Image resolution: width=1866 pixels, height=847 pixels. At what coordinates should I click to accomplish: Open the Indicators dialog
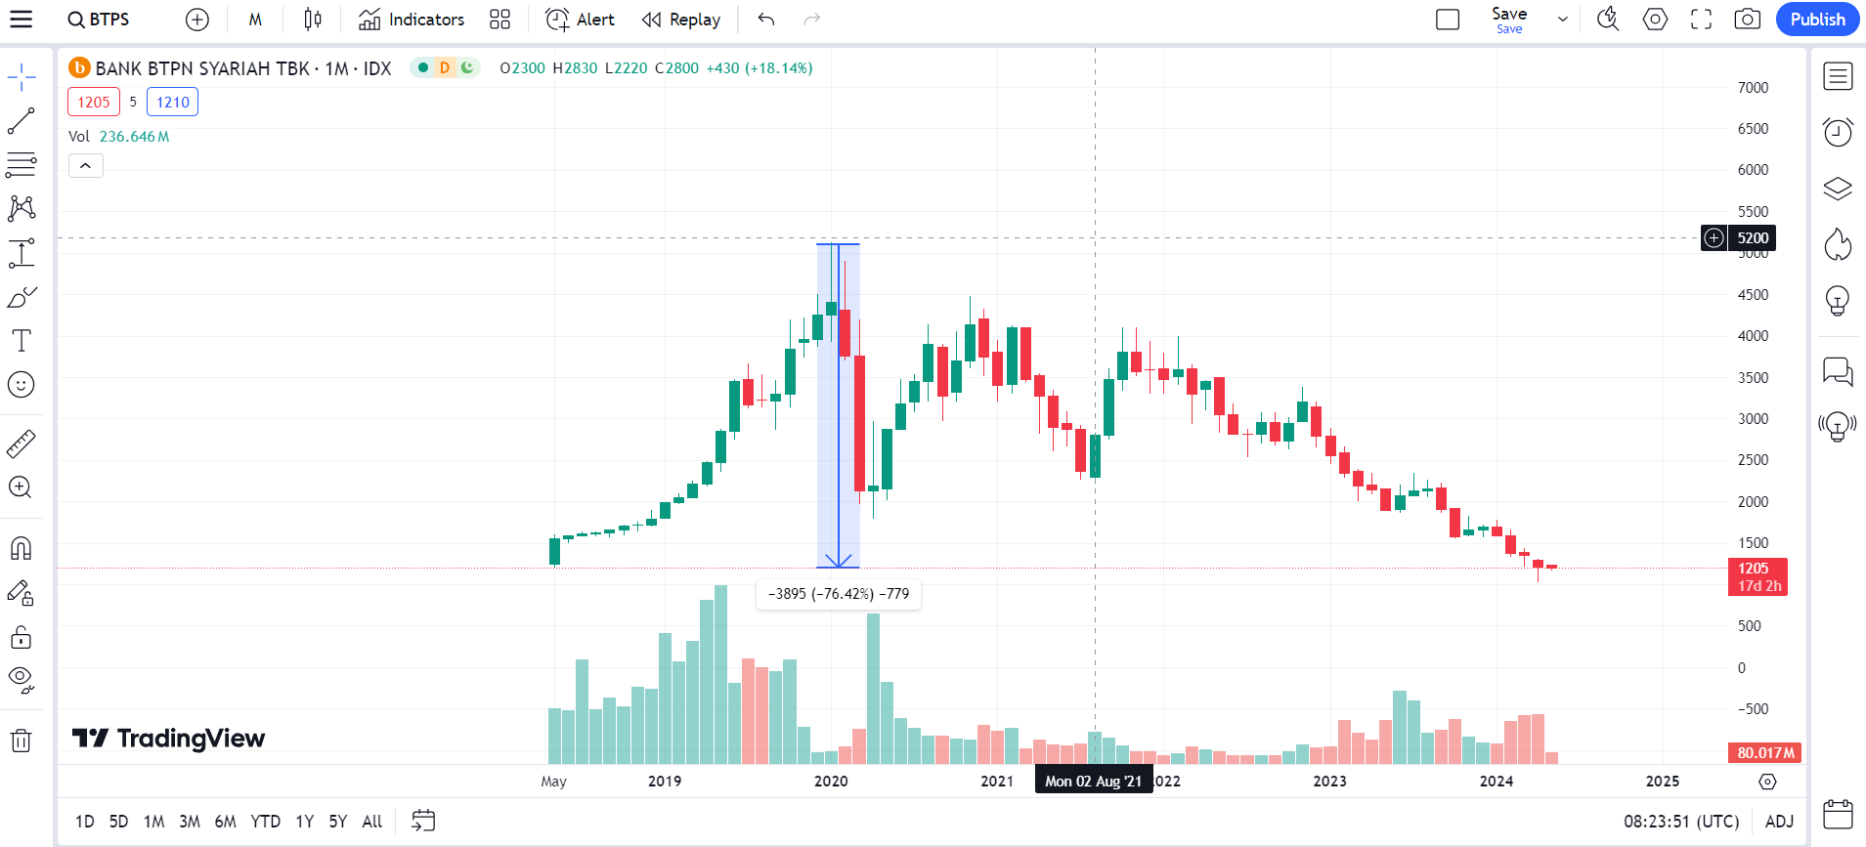pos(412,20)
